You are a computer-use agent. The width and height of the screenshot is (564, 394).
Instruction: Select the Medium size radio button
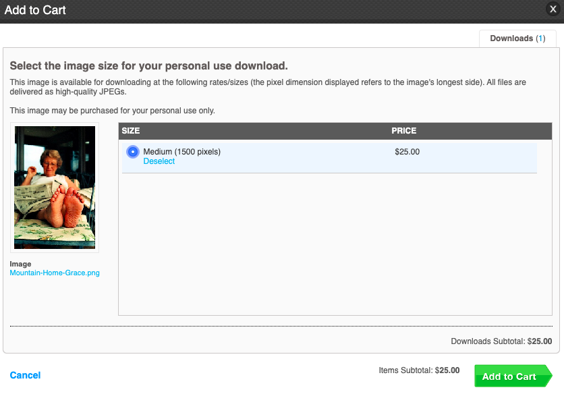pos(133,152)
